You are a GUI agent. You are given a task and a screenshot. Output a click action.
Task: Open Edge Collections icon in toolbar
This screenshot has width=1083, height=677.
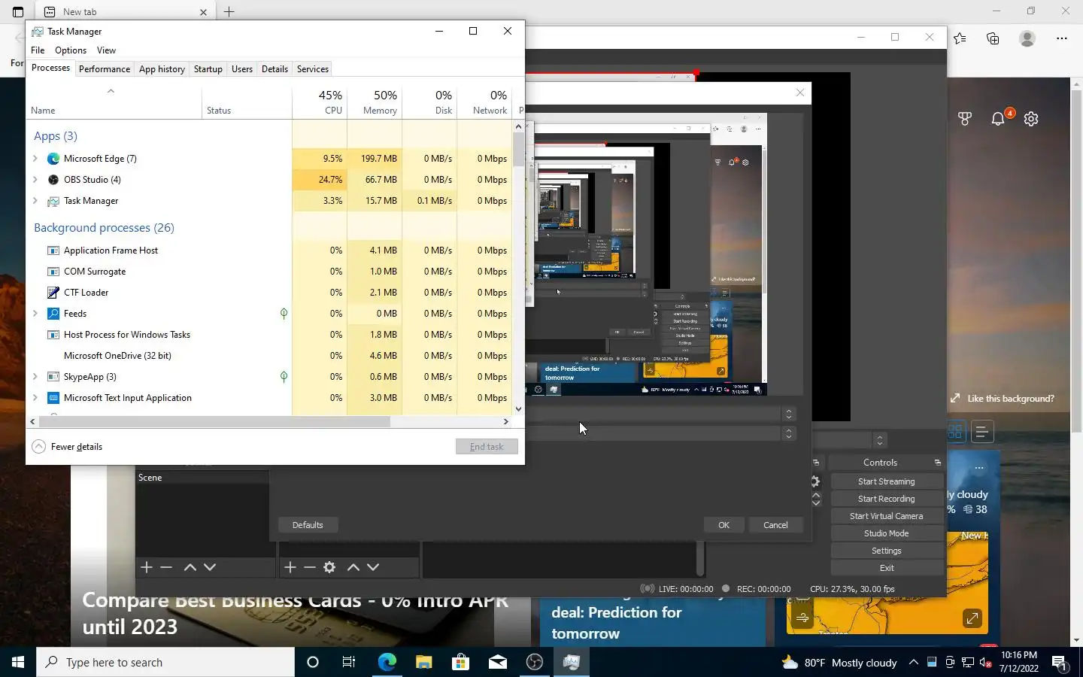tap(993, 38)
